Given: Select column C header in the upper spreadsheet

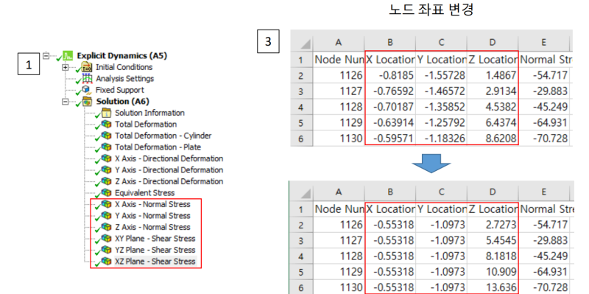Looking at the screenshot, I should tap(441, 43).
